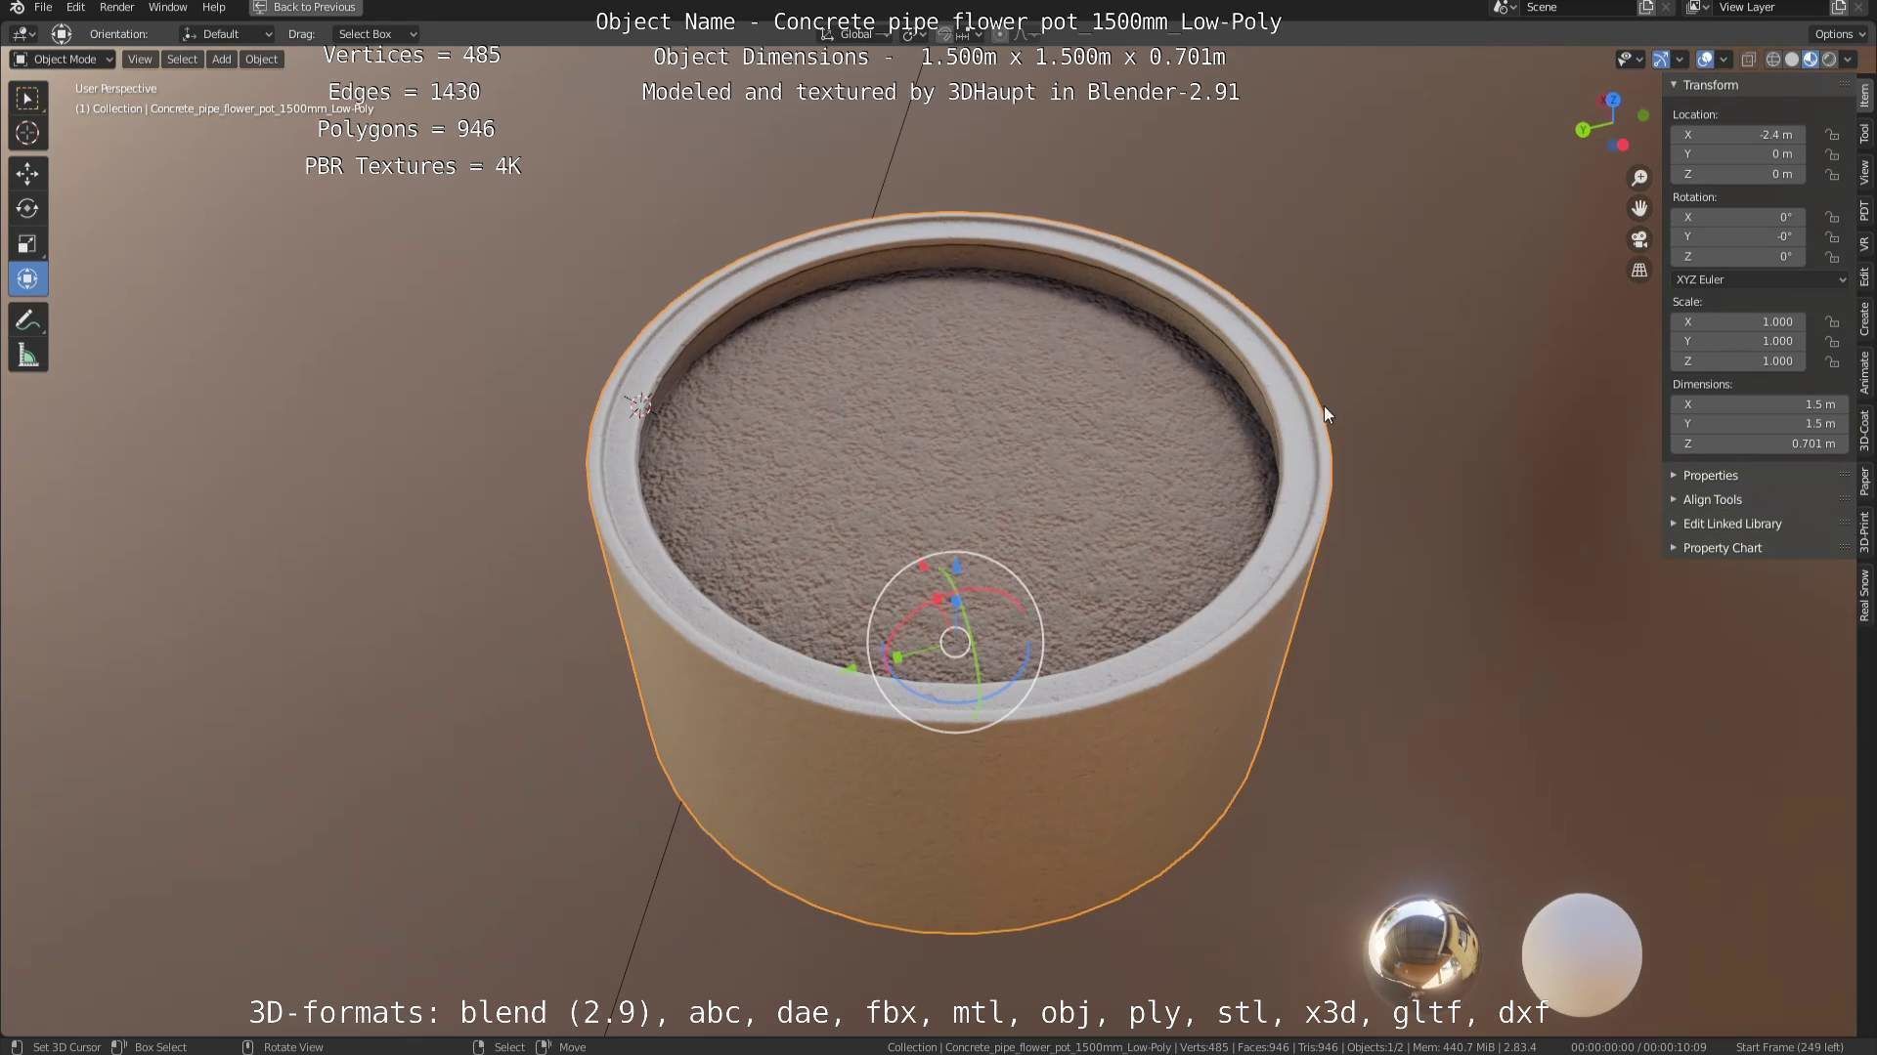Viewport: 1877px width, 1055px height.
Task: Toggle X-ray mode
Action: 1748,60
